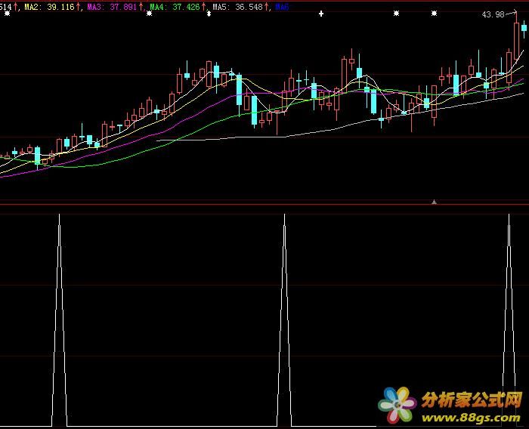The width and height of the screenshot is (529, 429).
Task: Select the blue MA6 label
Action: (282, 7)
